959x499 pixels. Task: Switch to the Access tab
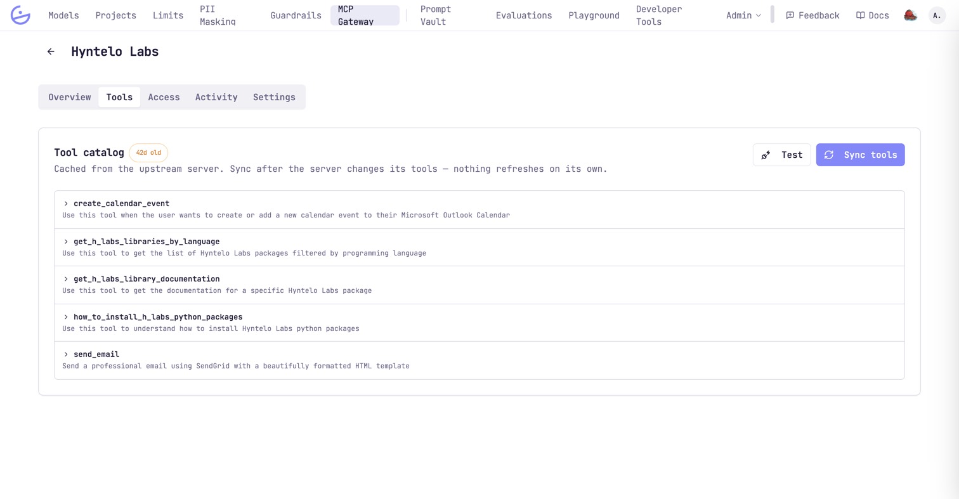coord(164,97)
